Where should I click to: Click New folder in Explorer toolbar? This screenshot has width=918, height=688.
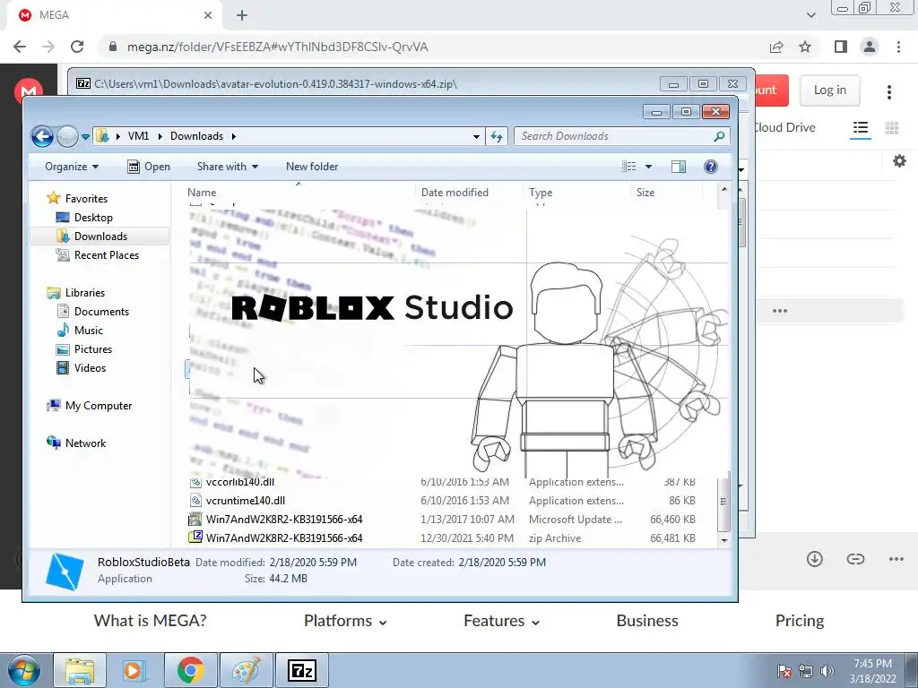312,167
